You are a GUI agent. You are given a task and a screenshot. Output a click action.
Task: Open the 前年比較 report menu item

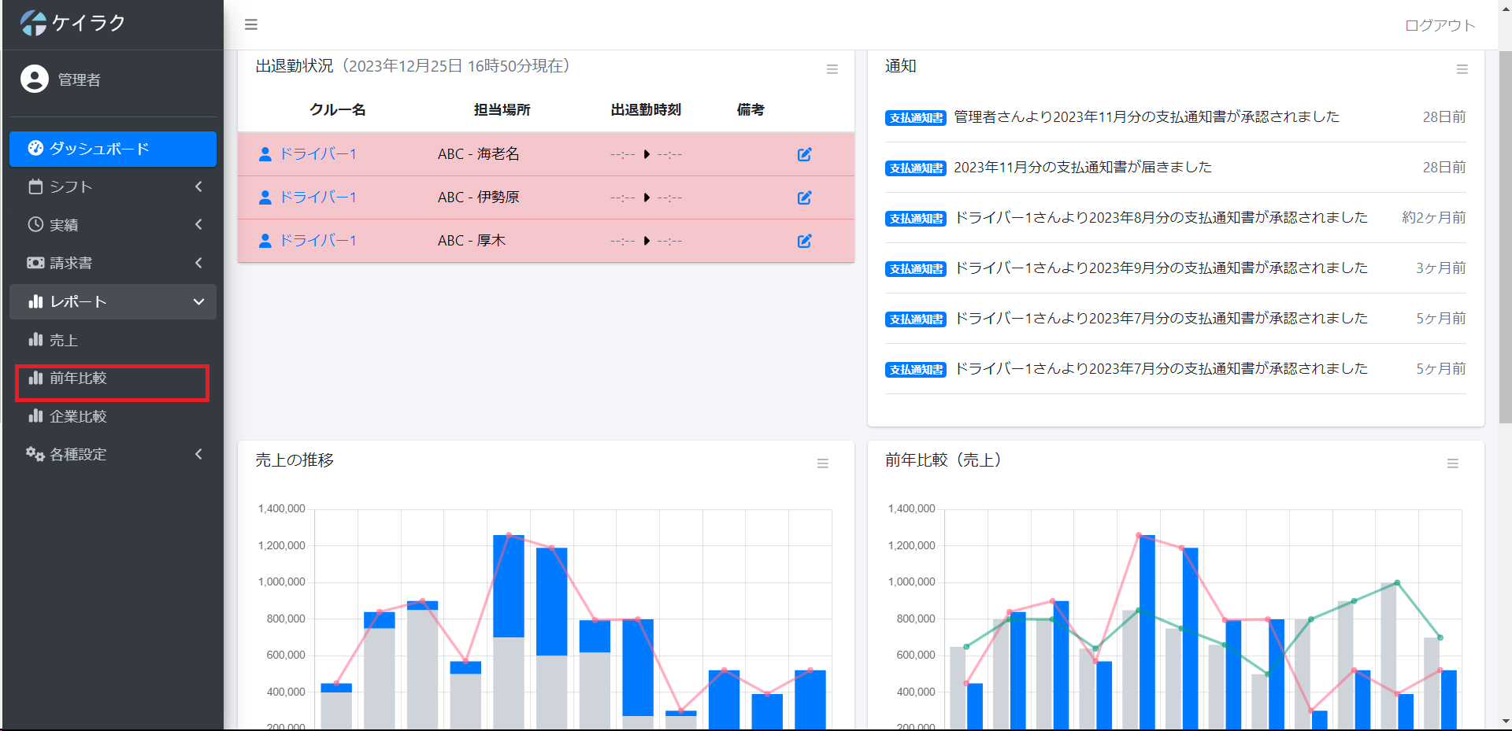[x=113, y=378]
